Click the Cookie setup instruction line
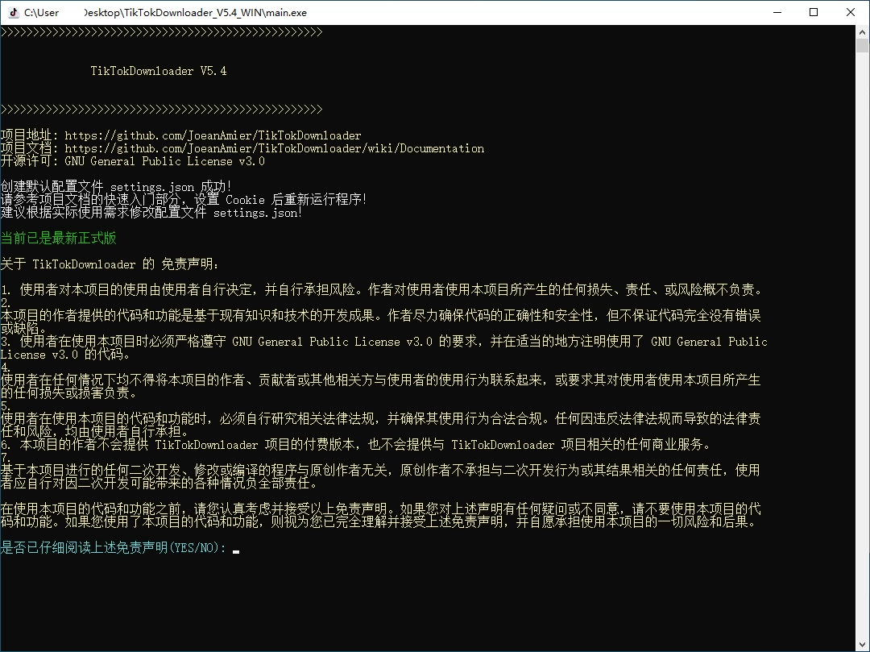 [184, 199]
